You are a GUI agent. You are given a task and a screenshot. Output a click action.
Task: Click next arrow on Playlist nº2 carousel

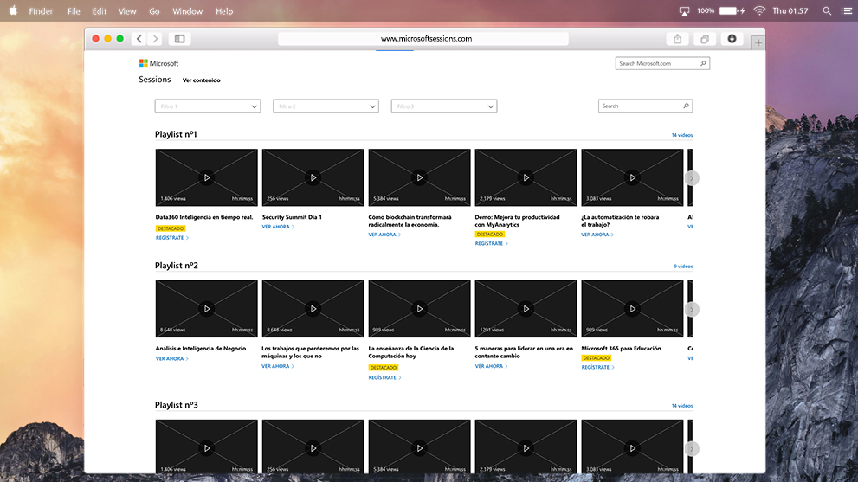pyautogui.click(x=691, y=309)
